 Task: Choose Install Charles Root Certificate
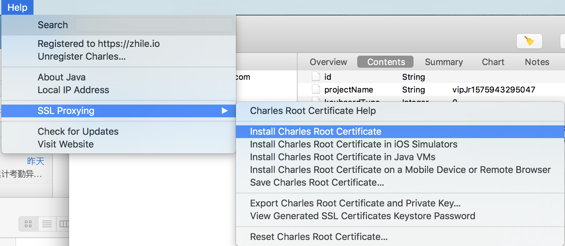click(400, 131)
